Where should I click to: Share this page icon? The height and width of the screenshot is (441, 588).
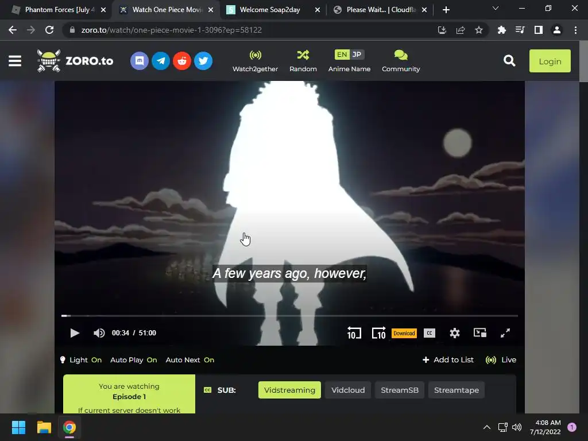tap(461, 30)
